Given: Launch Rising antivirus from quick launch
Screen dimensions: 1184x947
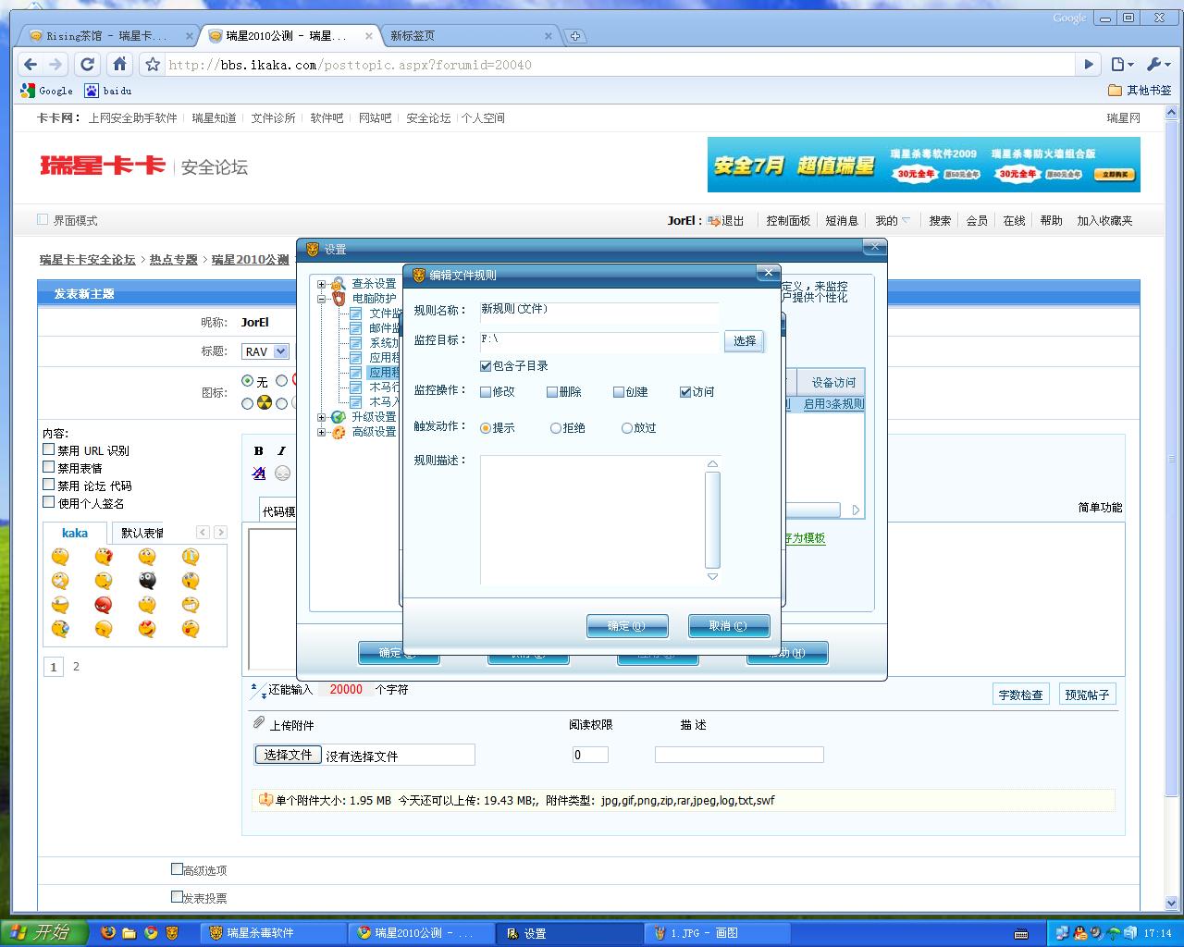Looking at the screenshot, I should (x=172, y=932).
